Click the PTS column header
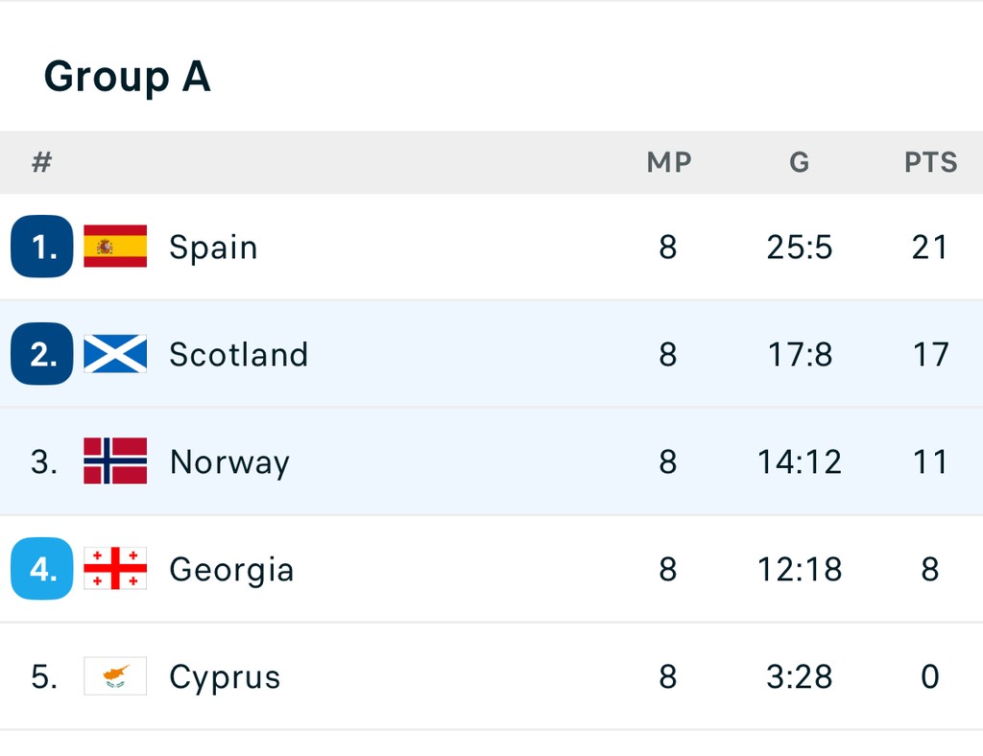This screenshot has height=756, width=983. tap(930, 163)
